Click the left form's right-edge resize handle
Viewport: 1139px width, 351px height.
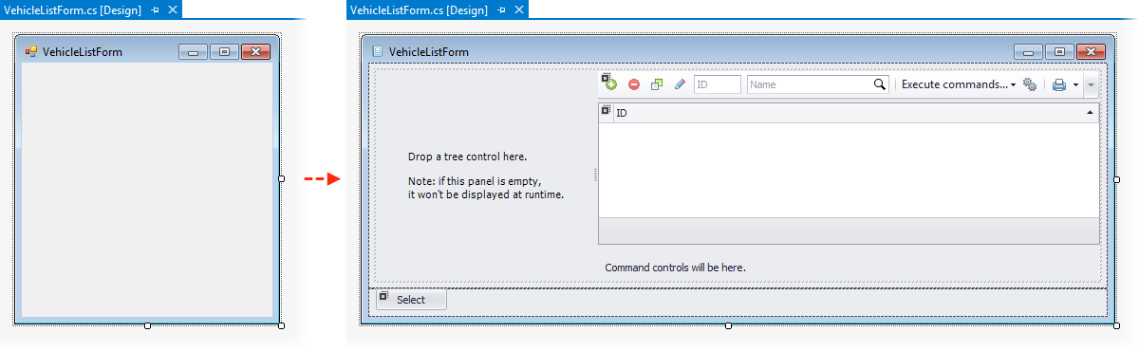(x=281, y=178)
